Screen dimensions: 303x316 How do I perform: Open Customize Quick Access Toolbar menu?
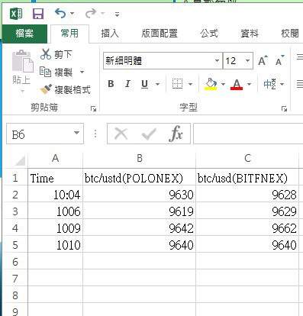117,15
